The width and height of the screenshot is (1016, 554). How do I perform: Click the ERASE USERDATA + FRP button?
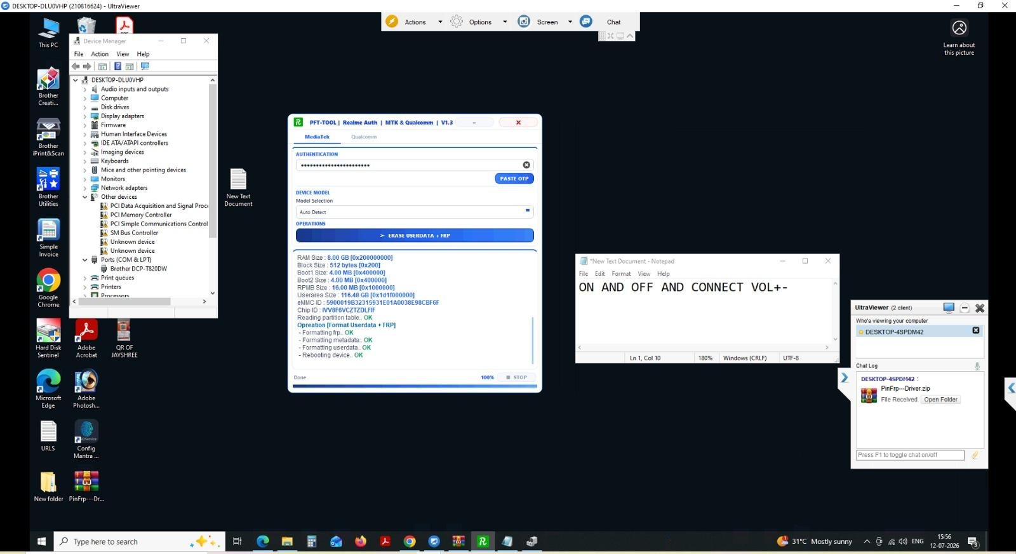click(x=415, y=236)
